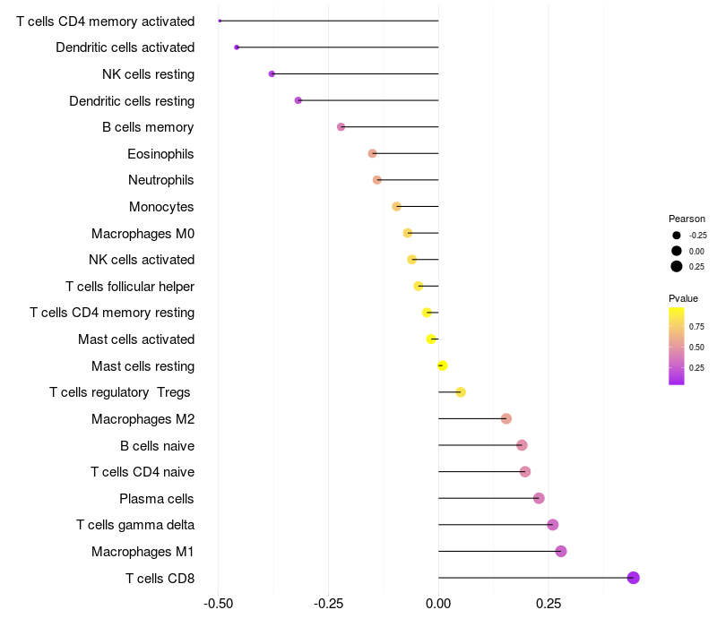Click the -0.50 x-axis tick label
Screen dimensions: 717x627
218,604
